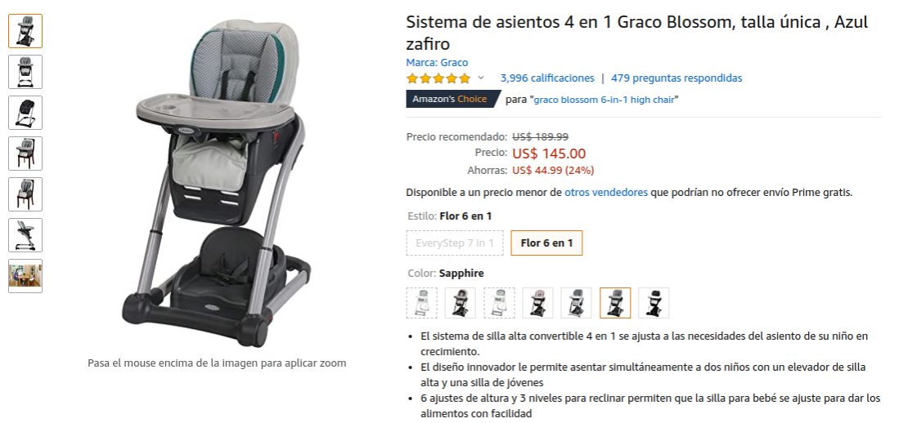Select the first unavailable color swatch
Screen dimensions: 899x423
[x=421, y=303]
